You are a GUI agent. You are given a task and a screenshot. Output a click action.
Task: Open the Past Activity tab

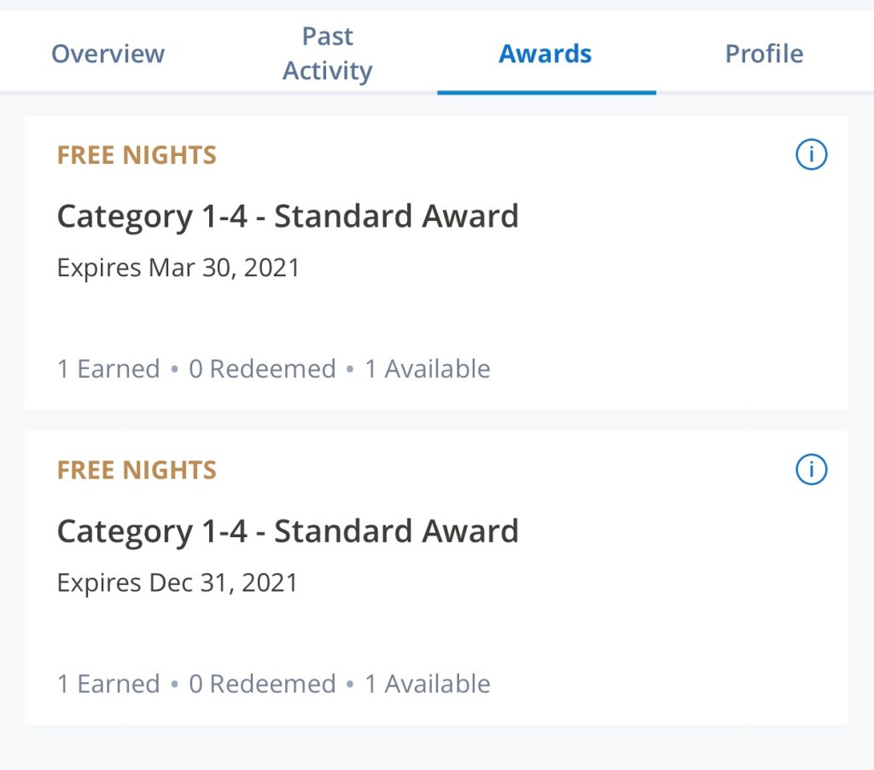click(x=328, y=54)
